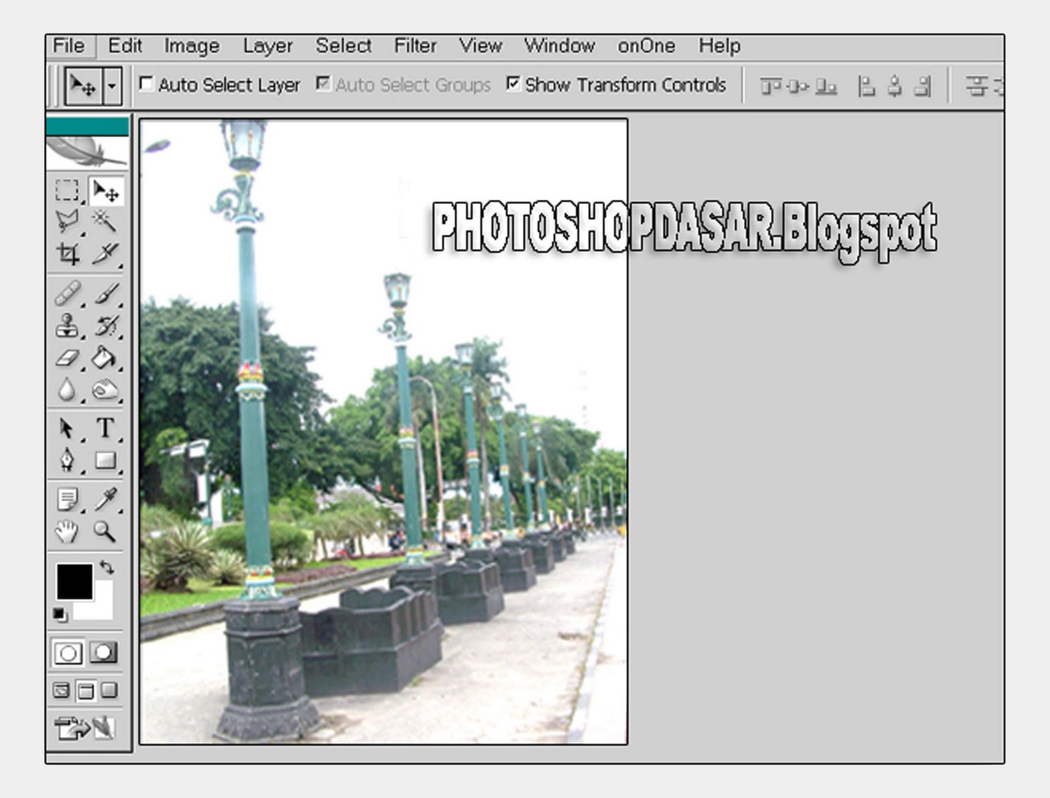
Task: Click the Move tool preset icon in options bar
Action: point(84,86)
